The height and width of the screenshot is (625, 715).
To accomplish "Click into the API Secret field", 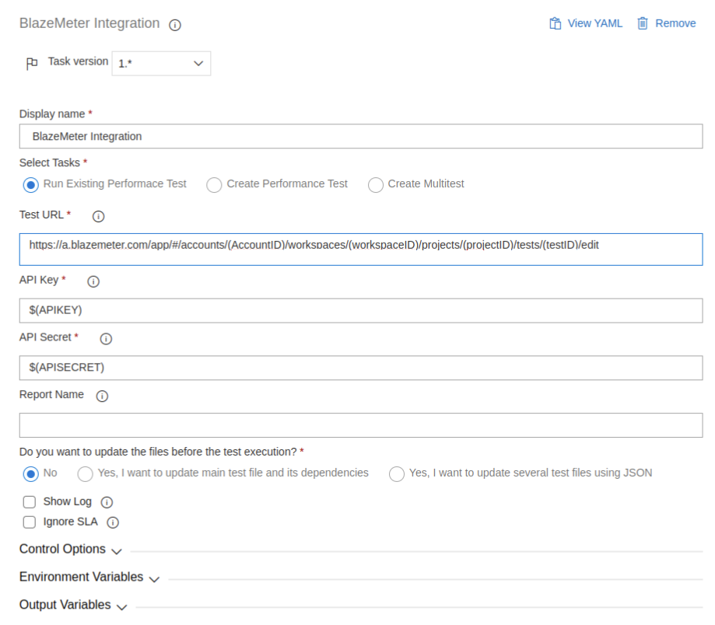I will coord(361,368).
